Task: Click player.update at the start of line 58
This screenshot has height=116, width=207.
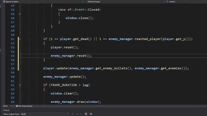Action: (55, 68)
